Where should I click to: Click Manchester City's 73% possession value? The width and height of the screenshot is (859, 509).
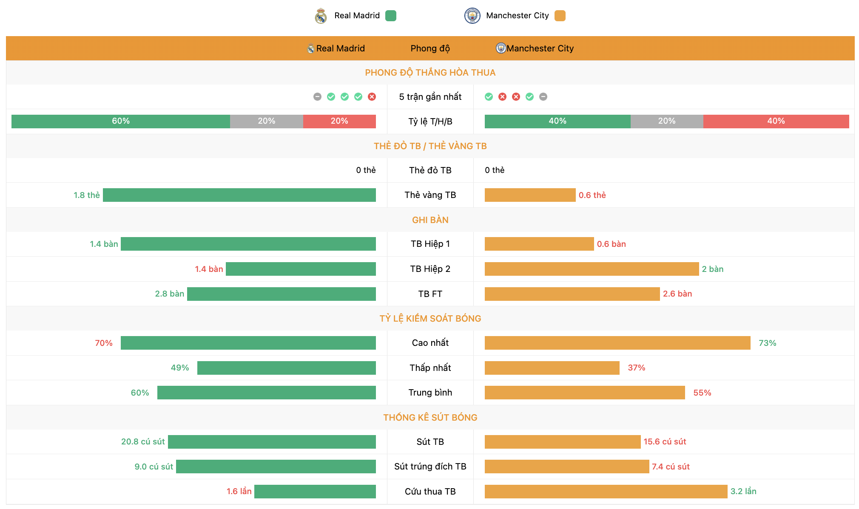click(768, 343)
